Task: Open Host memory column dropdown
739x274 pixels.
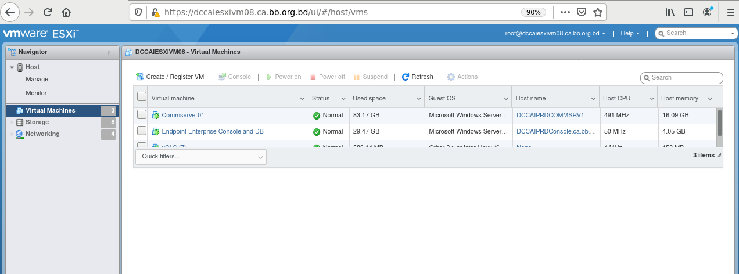Action: click(x=710, y=99)
